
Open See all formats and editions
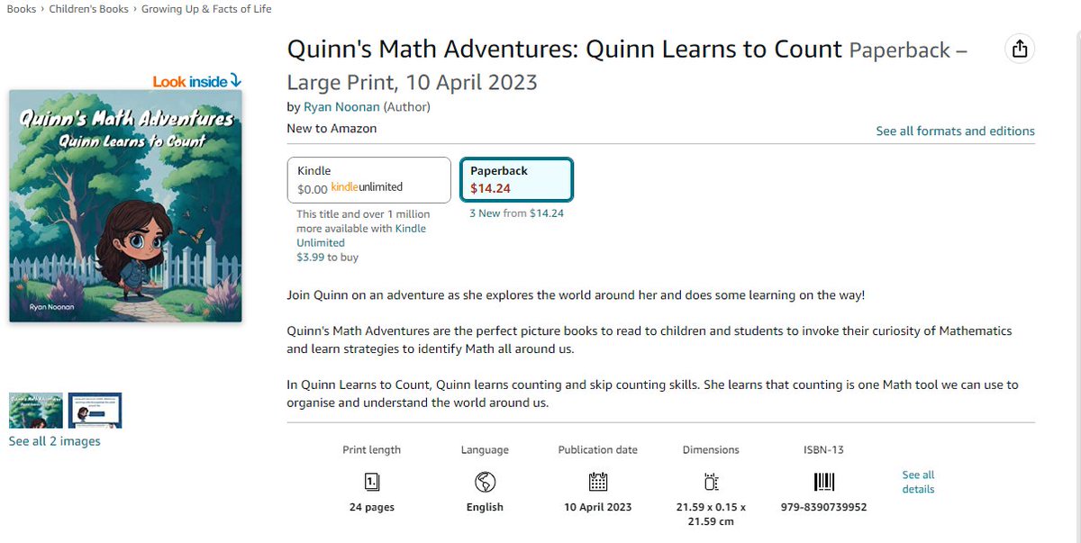955,131
